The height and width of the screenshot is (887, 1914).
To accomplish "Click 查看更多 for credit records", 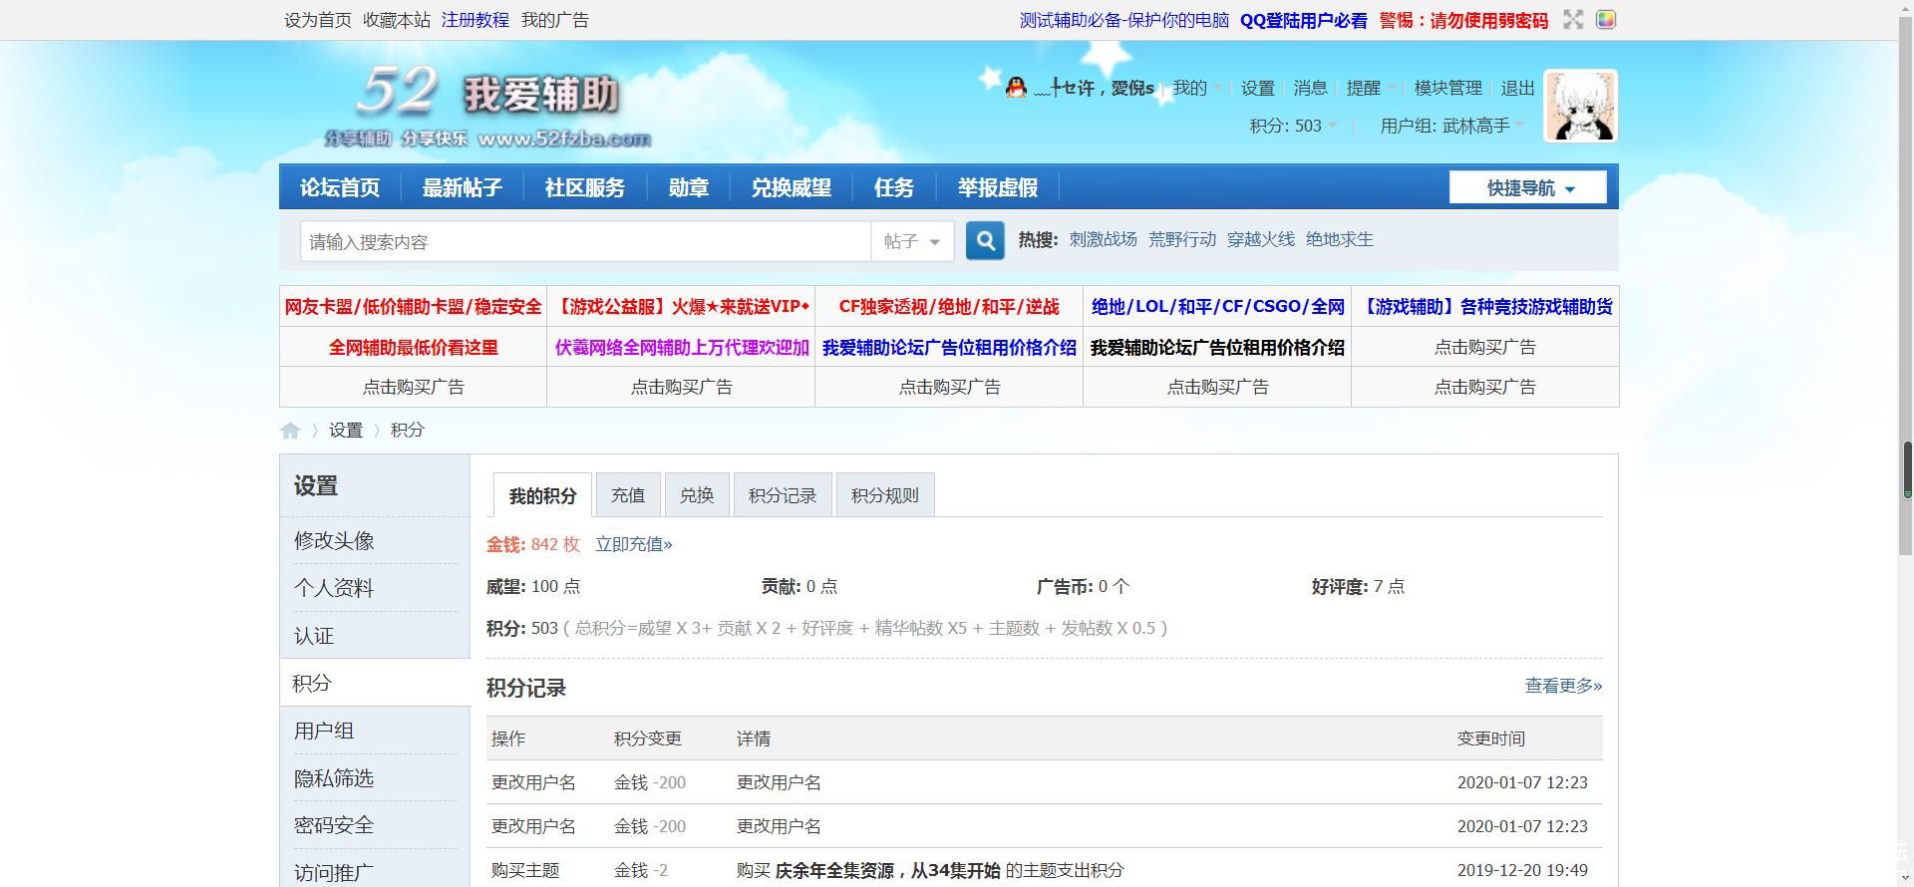I will [x=1562, y=686].
